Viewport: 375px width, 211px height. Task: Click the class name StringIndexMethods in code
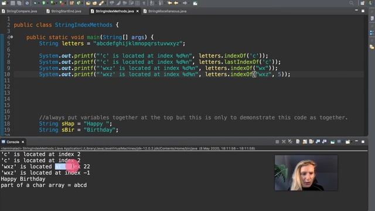[x=84, y=25]
